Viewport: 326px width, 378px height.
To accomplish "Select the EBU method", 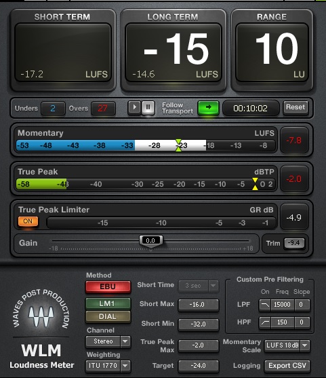I will [x=108, y=286].
